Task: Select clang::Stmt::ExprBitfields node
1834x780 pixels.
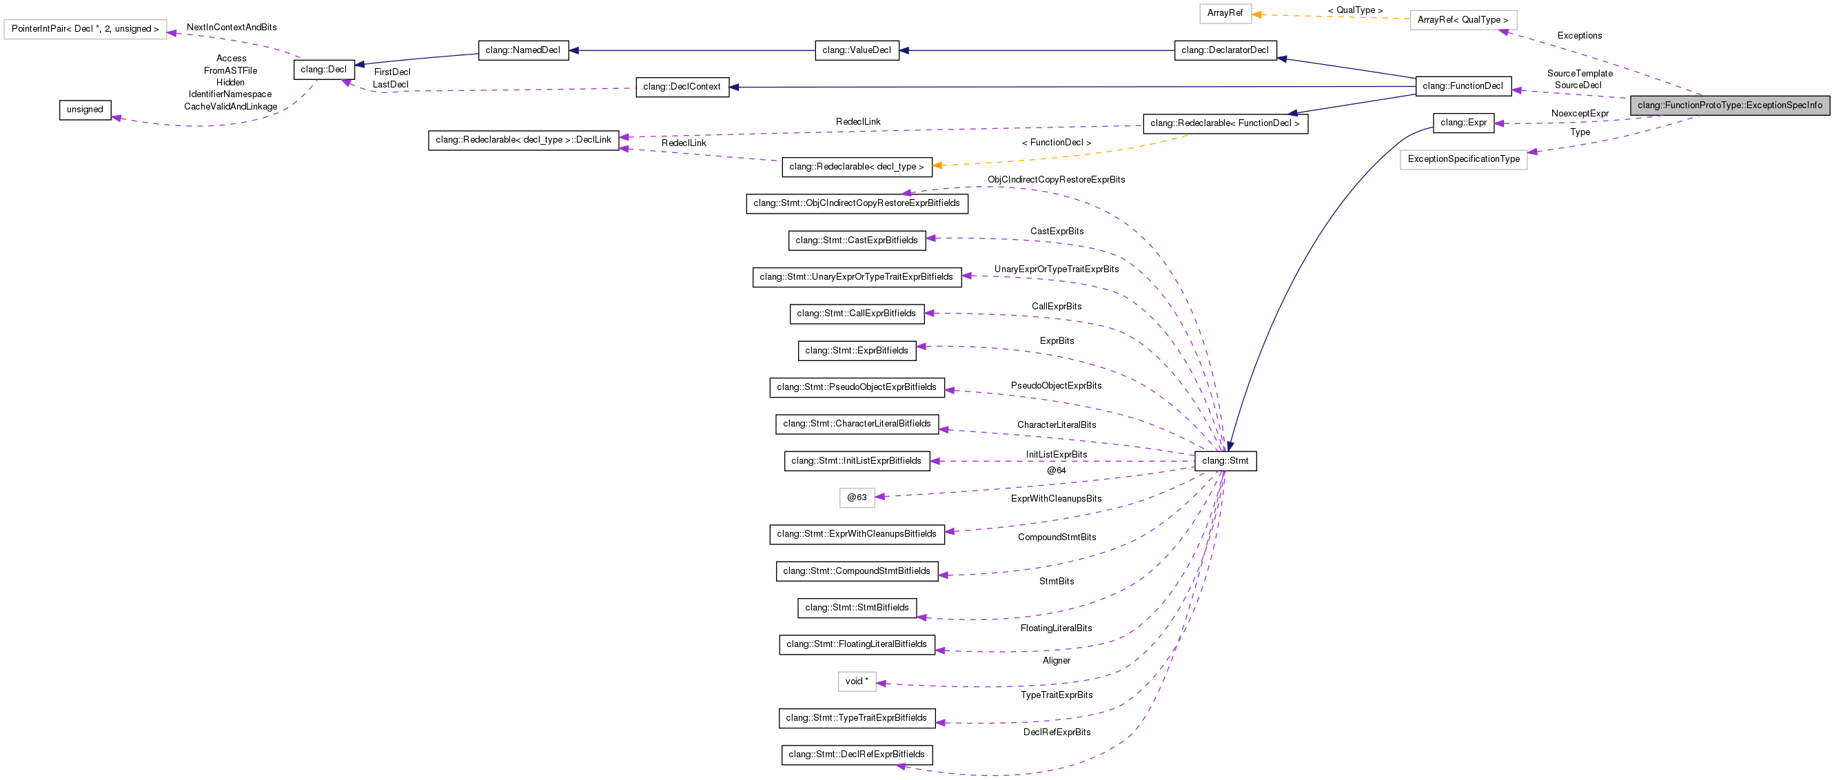Action: coord(856,351)
